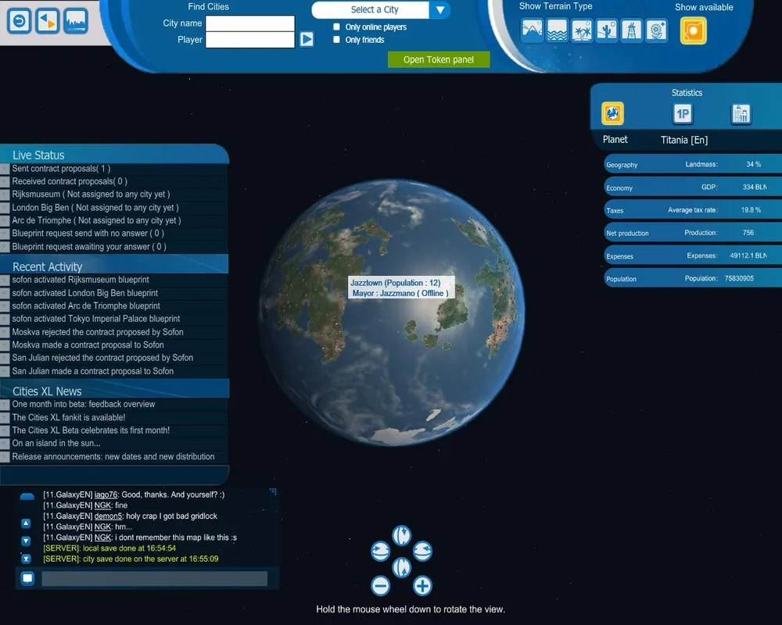Show palm tree beach terrain type
The height and width of the screenshot is (625, 782).
582,30
